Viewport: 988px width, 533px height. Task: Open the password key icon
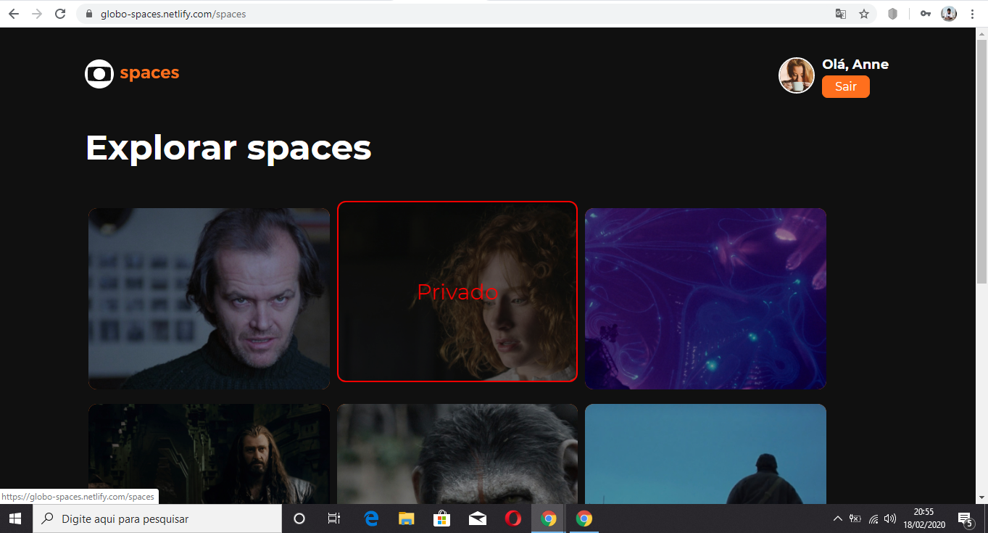[926, 14]
